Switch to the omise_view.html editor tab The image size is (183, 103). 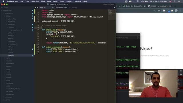click(x=61, y=7)
